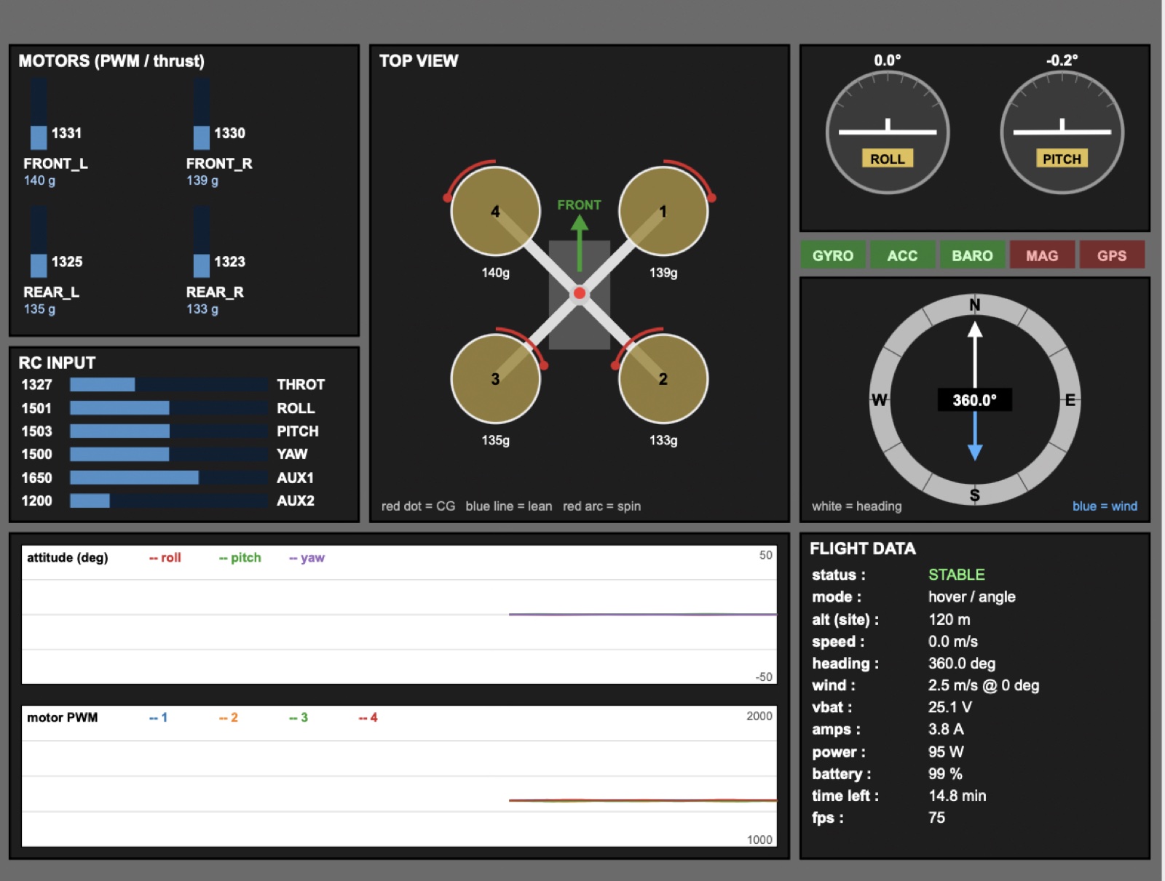Viewport: 1165px width, 881px height.
Task: Toggle the ACC sensor indicator
Action: pos(903,255)
